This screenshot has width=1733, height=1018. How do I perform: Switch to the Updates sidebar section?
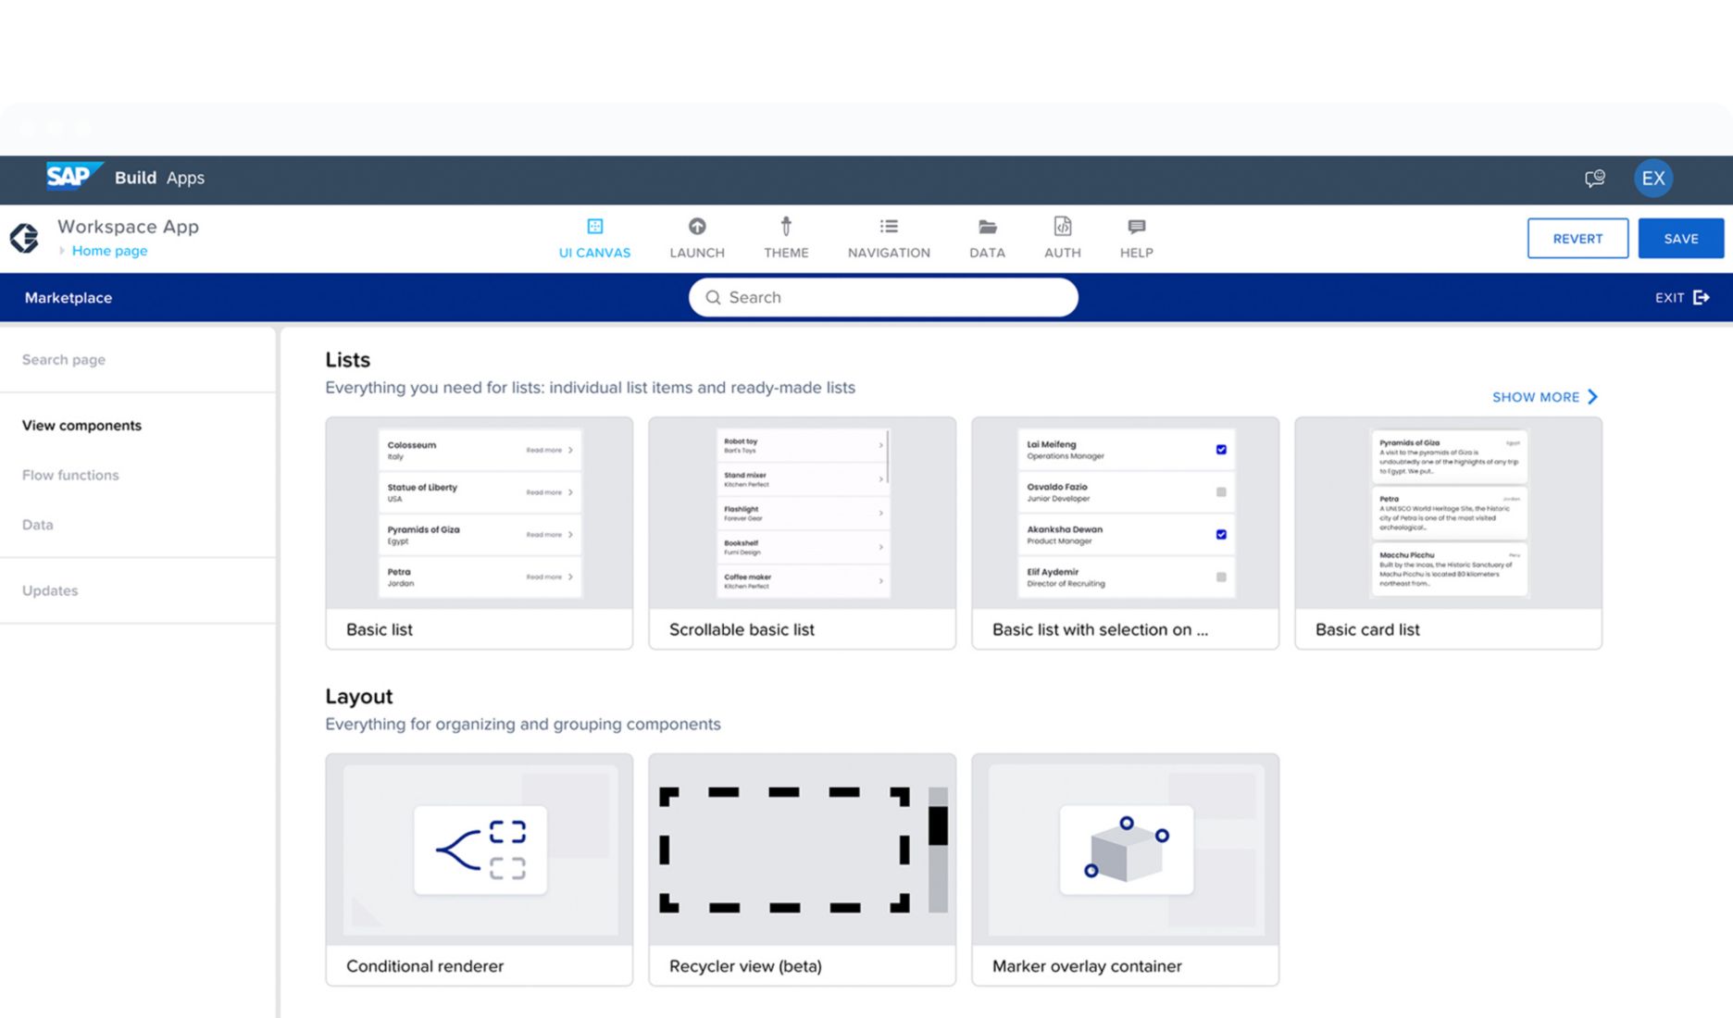49,590
